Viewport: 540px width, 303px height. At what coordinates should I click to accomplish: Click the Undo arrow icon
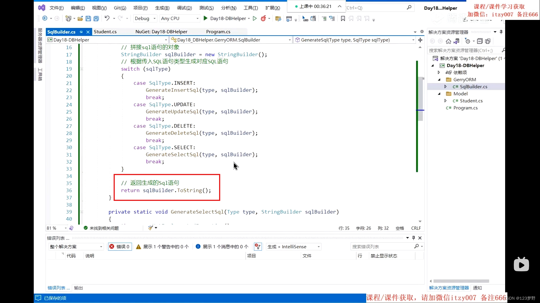pos(107,18)
